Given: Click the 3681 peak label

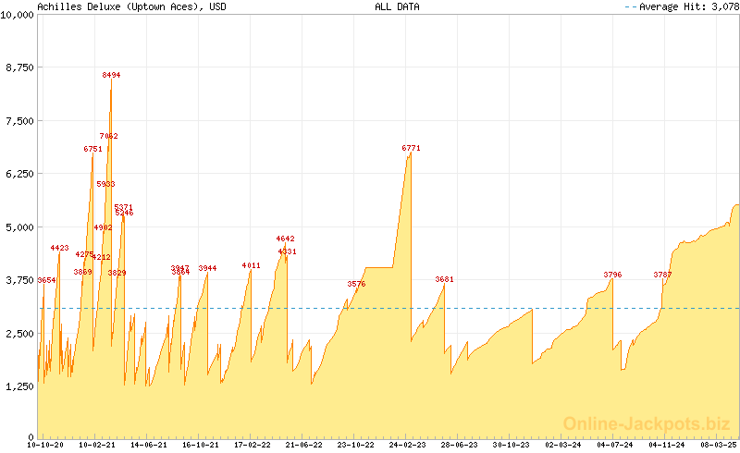Looking at the screenshot, I should pos(445,279).
